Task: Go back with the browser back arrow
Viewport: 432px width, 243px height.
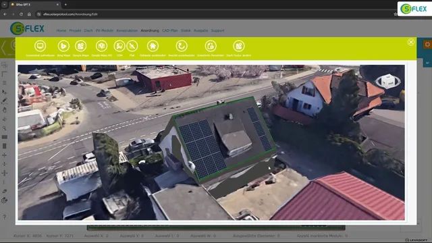Action: pyautogui.click(x=5, y=14)
